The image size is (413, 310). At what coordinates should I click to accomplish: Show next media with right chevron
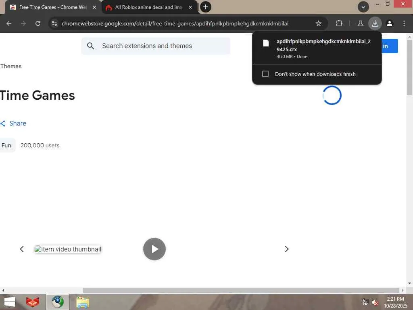287,249
